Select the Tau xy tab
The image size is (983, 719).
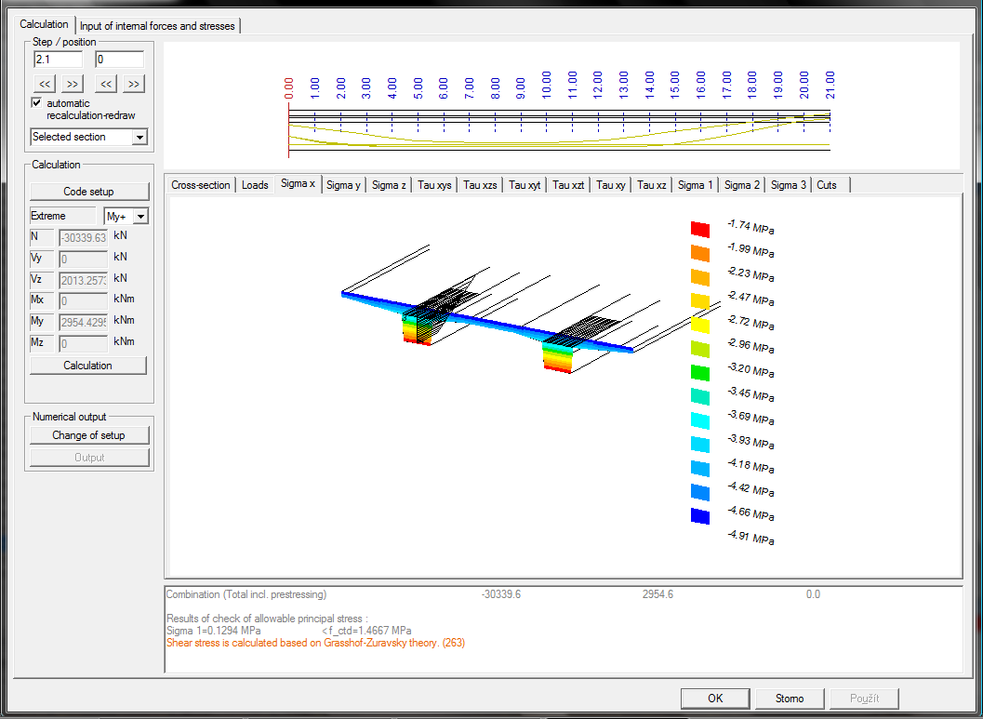[x=611, y=185]
